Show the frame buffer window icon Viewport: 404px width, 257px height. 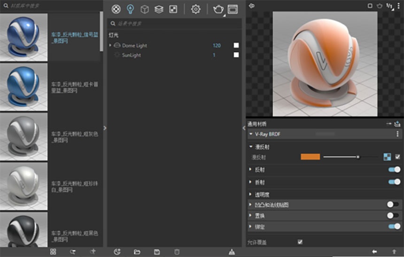tap(233, 9)
